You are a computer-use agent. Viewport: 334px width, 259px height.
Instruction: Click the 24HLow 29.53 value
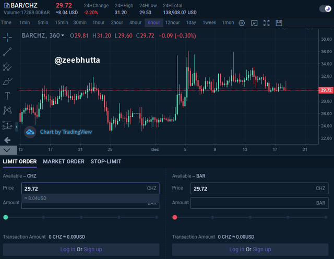pos(145,13)
